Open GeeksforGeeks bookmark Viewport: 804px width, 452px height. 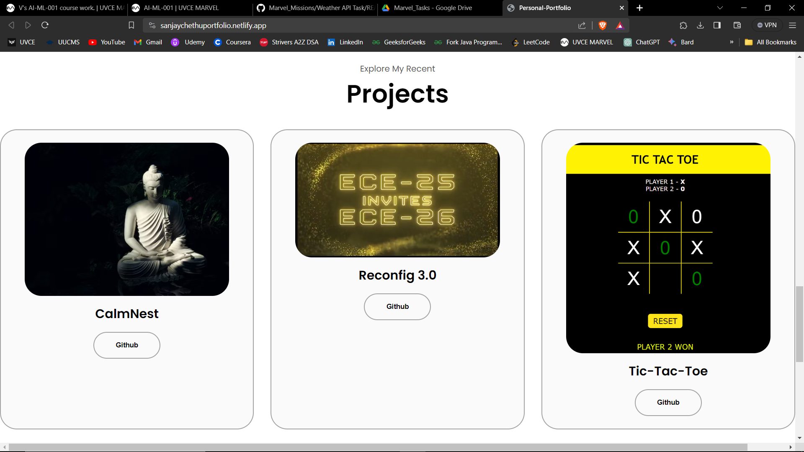pyautogui.click(x=399, y=42)
